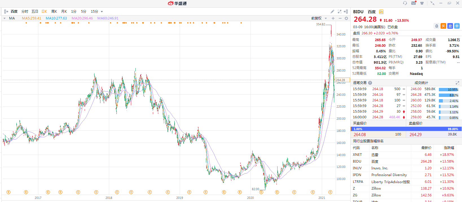
Task: Click the blue sell button
Action: [450, 26]
